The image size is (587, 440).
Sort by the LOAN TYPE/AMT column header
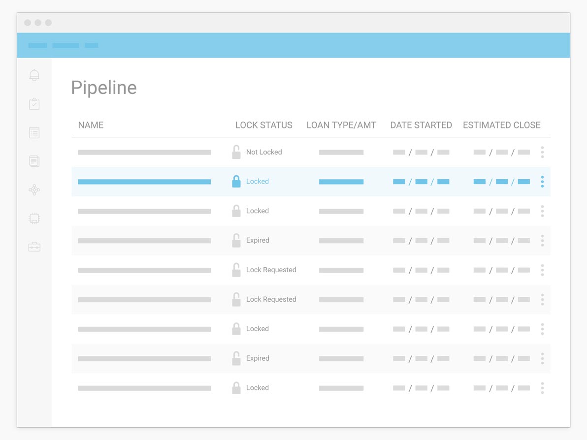click(341, 125)
